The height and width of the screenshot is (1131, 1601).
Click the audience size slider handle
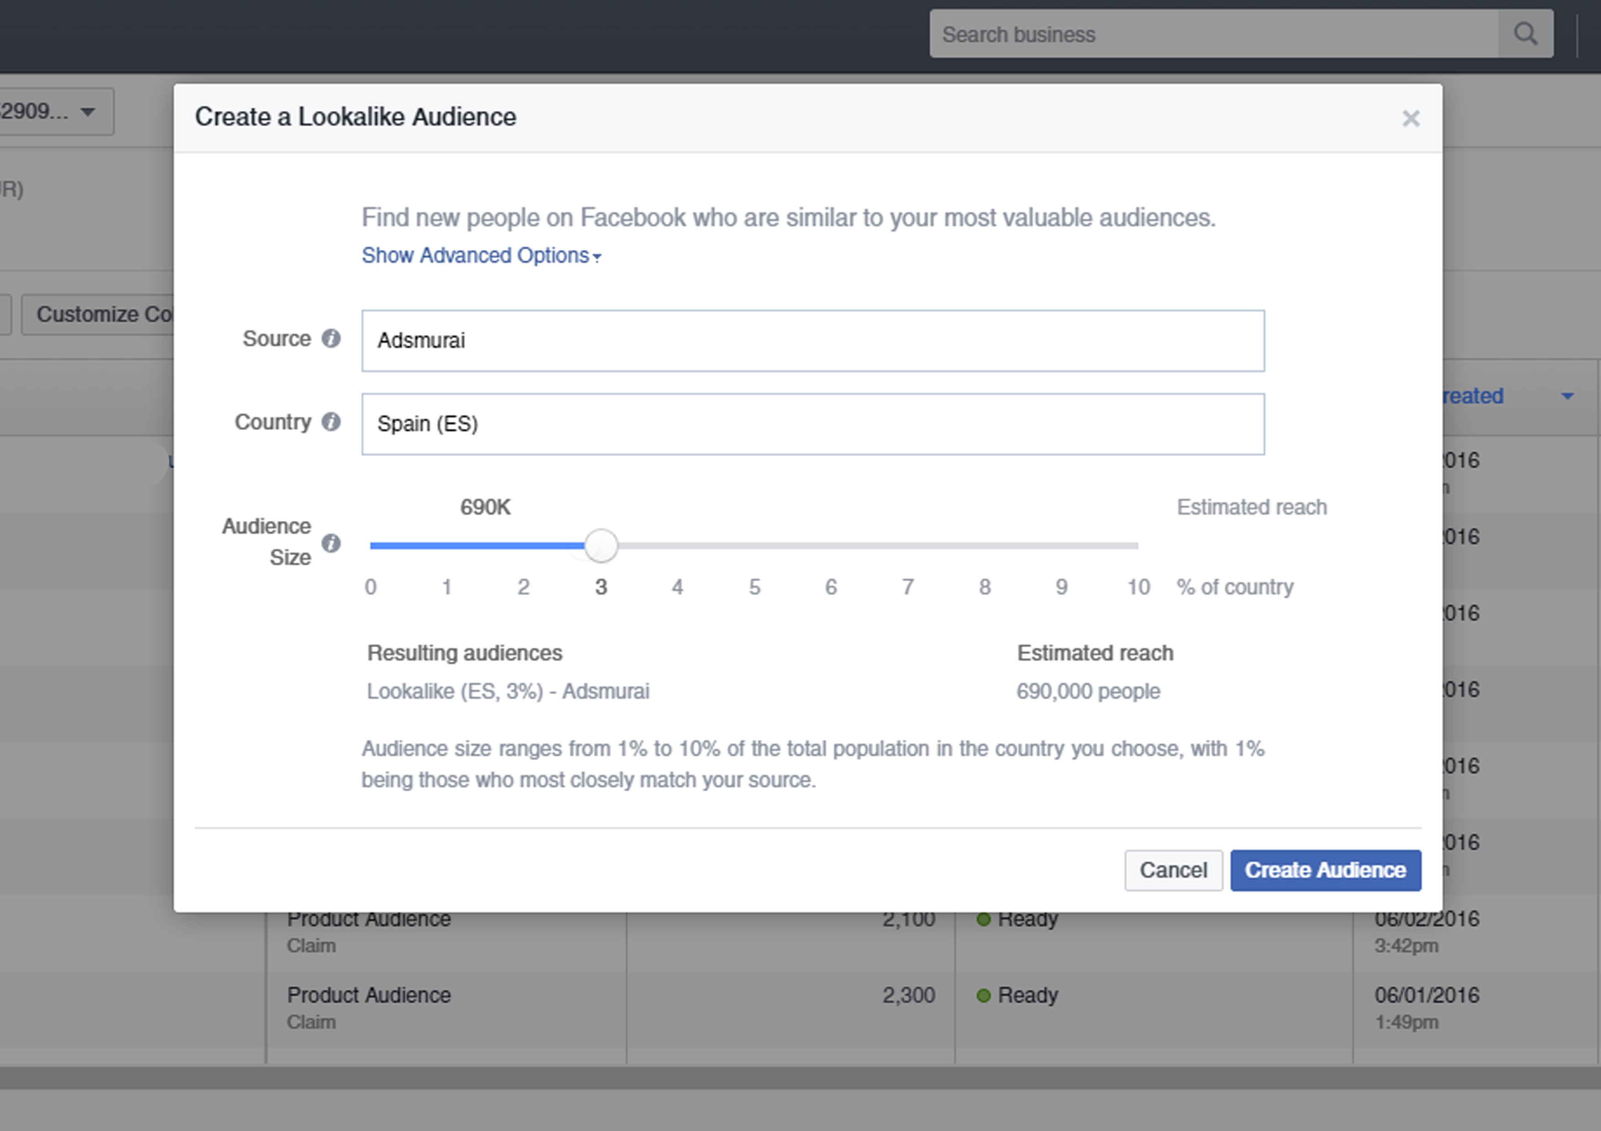[x=601, y=545]
